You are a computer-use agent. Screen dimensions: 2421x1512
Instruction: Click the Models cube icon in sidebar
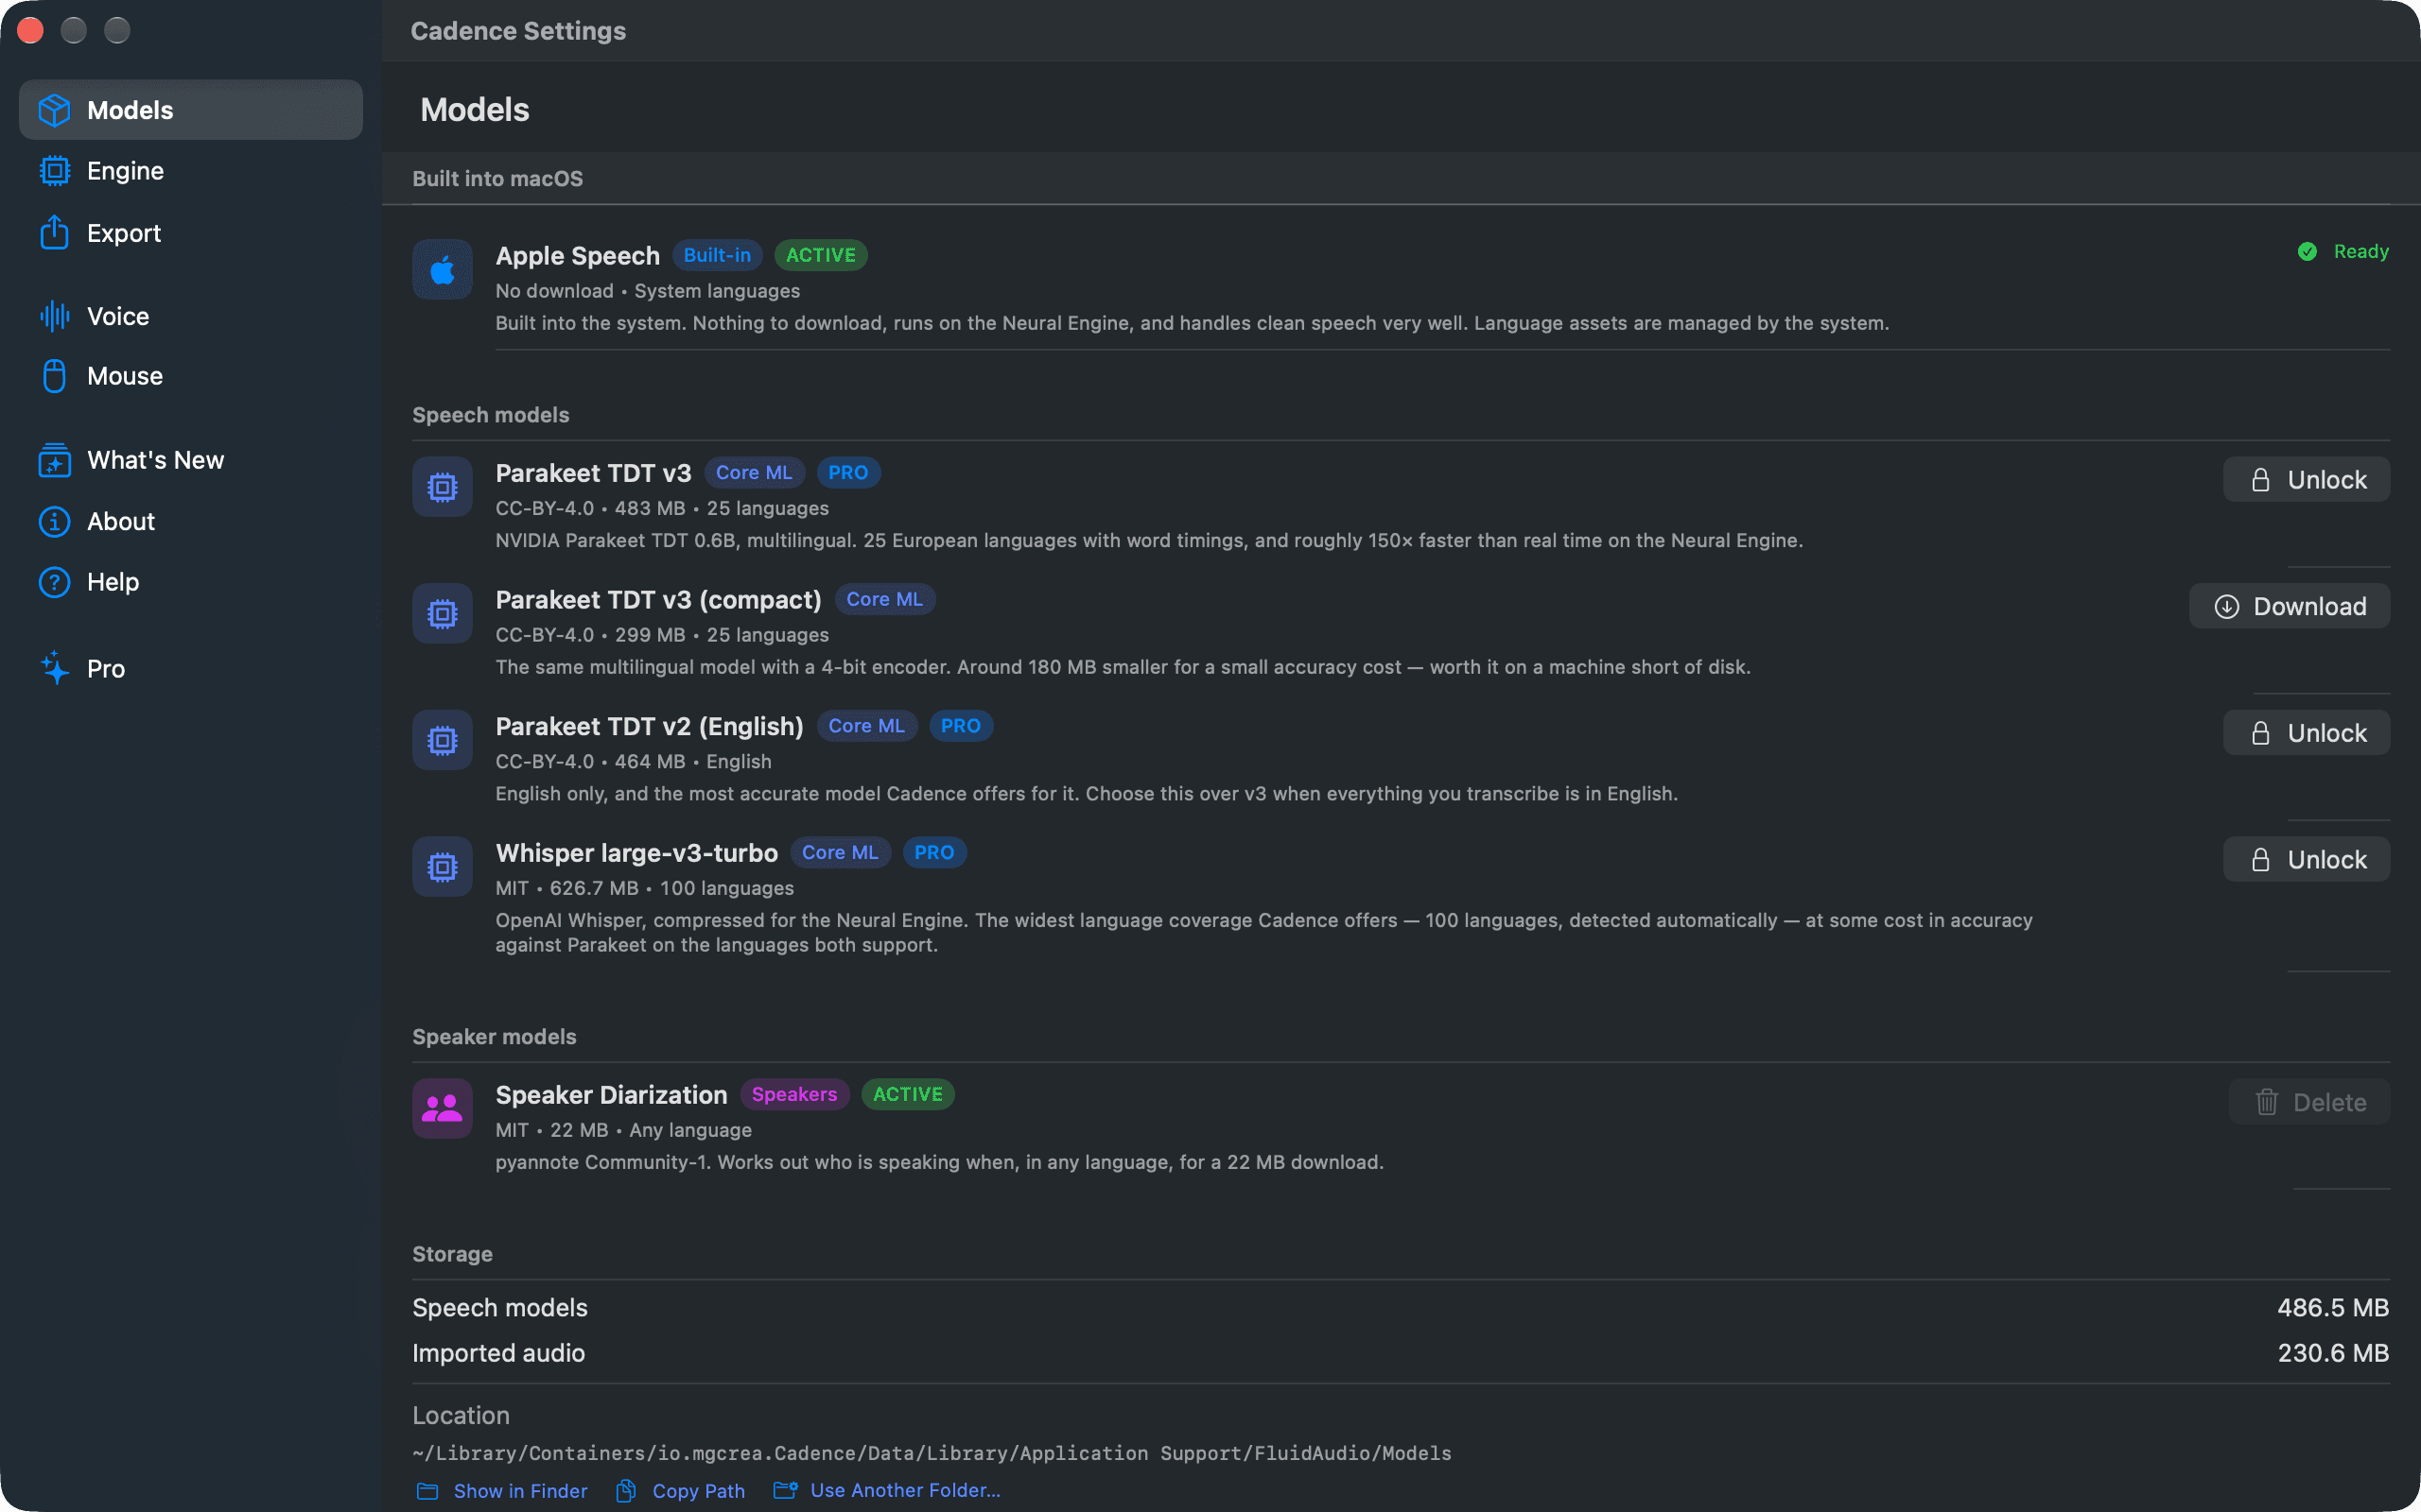[x=54, y=110]
